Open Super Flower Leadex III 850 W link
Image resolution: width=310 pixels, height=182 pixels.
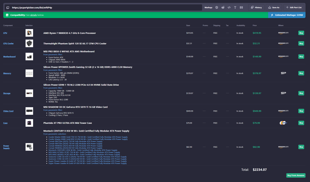point(88,163)
